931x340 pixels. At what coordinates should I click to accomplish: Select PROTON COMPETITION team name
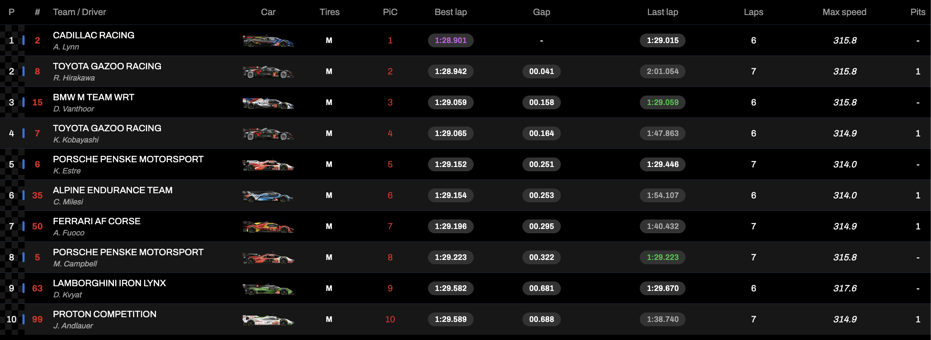105,314
